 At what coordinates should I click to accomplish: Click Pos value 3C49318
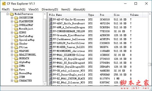105,20
